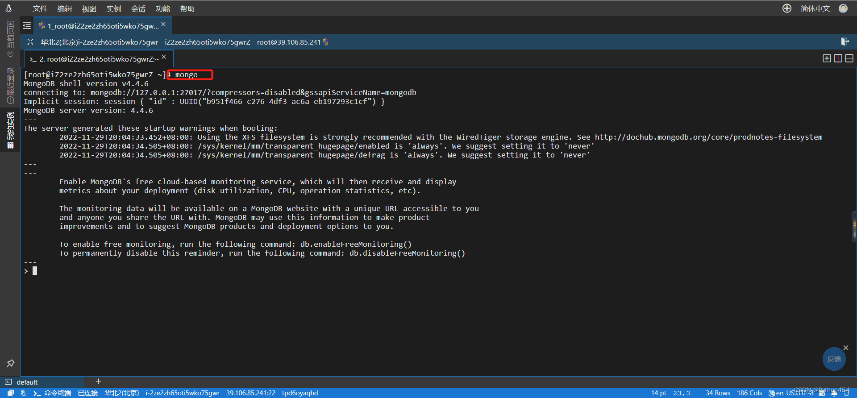Click the grid layout icon in status bar
The image size is (857, 398).
(822, 393)
